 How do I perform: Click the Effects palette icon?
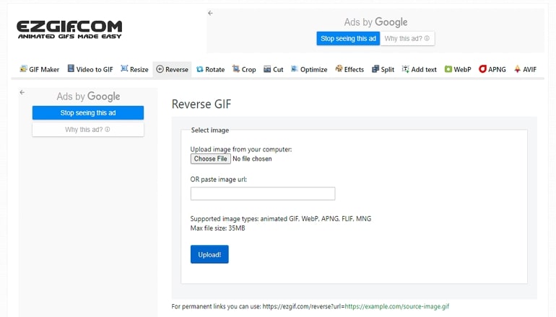(x=339, y=68)
